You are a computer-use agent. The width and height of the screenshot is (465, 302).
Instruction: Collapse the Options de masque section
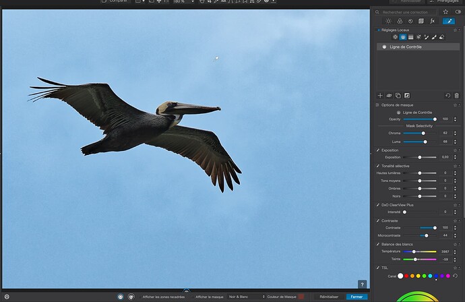click(397, 105)
